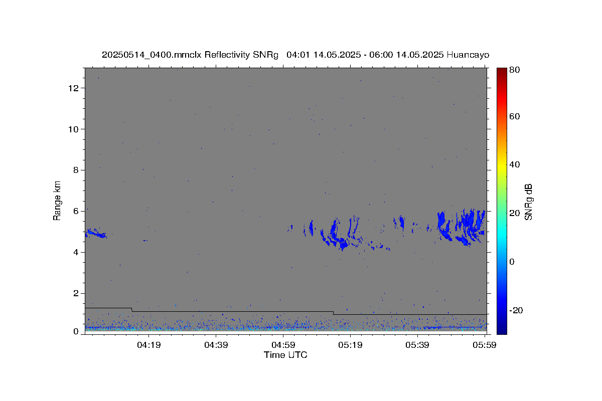Click the 0 km range tick label

click(77, 332)
